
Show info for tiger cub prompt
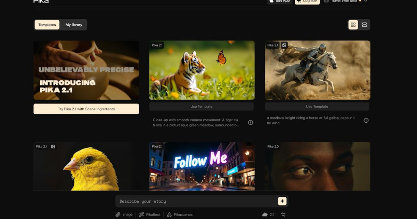click(250, 122)
